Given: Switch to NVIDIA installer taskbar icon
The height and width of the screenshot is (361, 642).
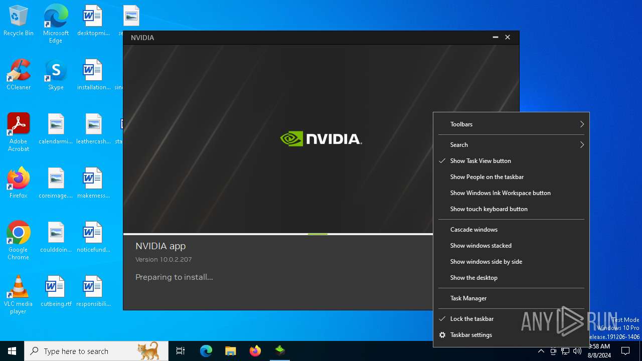Looking at the screenshot, I should click(280, 351).
